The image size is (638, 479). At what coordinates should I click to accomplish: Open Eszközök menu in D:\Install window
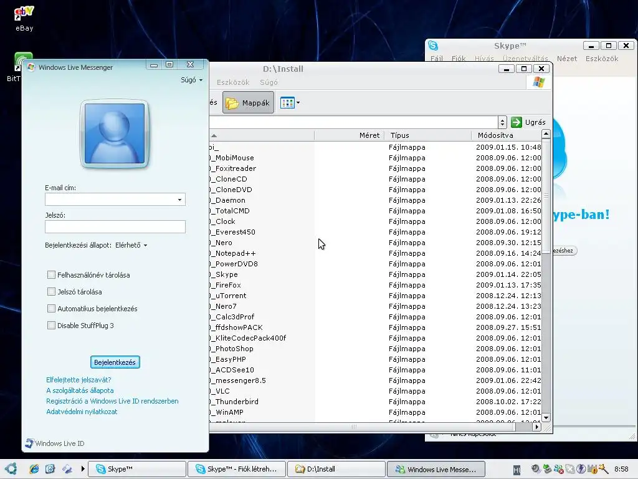233,82
